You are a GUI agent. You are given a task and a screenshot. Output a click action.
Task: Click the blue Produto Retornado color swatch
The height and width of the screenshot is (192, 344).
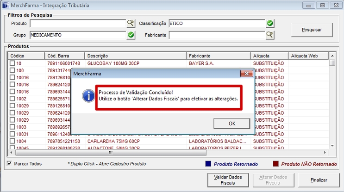tap(208, 164)
